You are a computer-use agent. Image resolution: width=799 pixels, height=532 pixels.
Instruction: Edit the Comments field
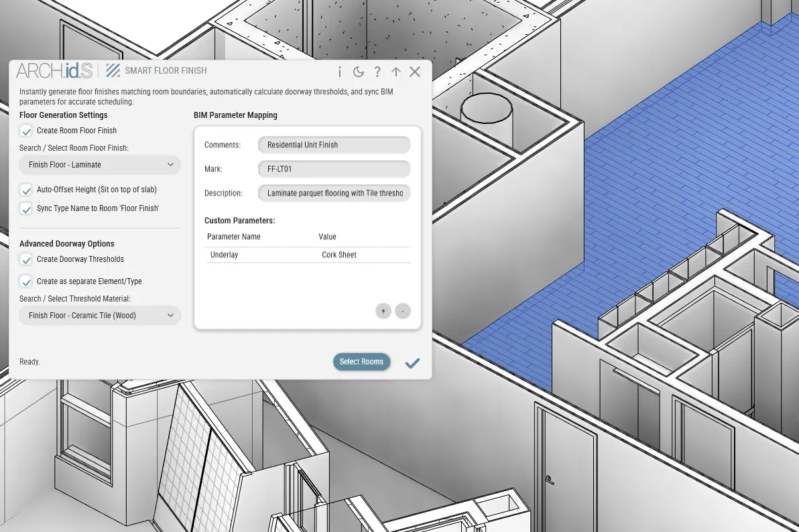[x=334, y=145]
